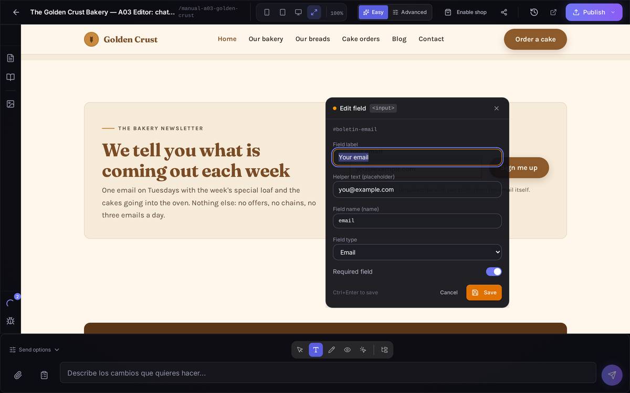Expand Send options
The height and width of the screenshot is (393, 630).
coord(35,350)
